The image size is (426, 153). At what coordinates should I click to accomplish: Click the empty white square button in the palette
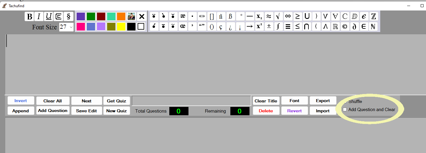(141, 27)
